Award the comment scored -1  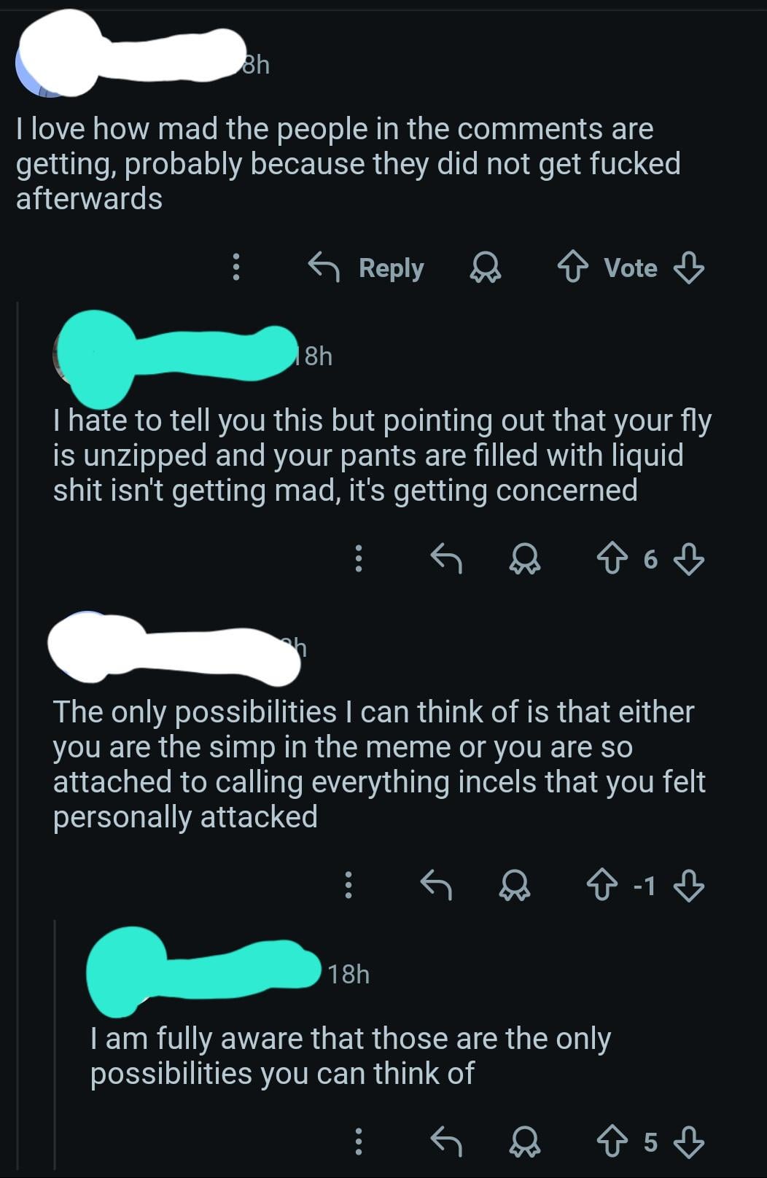(515, 886)
